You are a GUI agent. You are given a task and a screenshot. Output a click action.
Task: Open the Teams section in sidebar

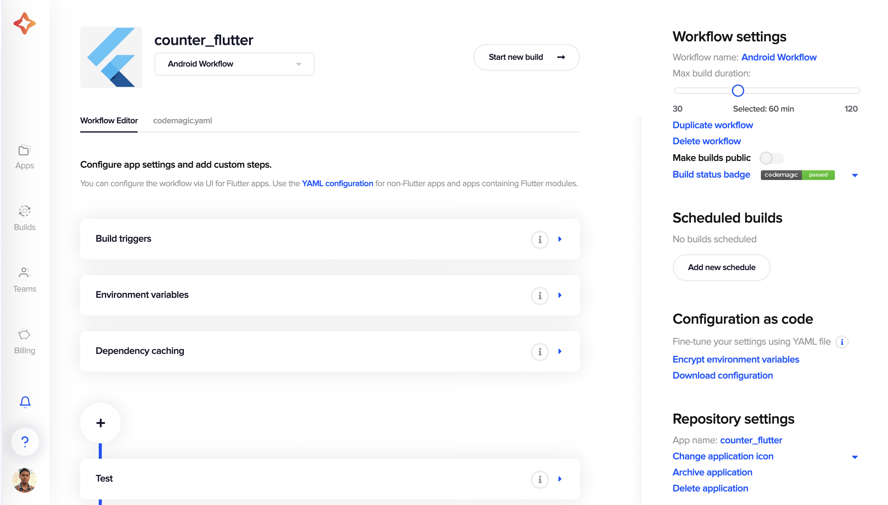tap(24, 280)
